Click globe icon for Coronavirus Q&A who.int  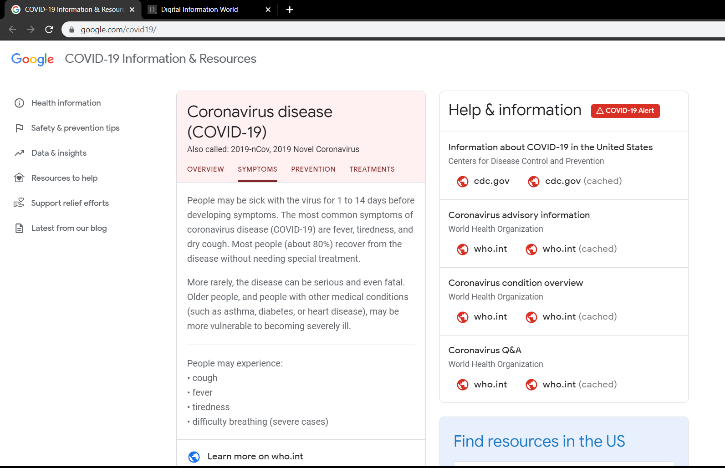tap(463, 385)
